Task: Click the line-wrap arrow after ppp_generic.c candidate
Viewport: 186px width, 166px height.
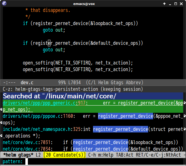Action: click(184, 103)
